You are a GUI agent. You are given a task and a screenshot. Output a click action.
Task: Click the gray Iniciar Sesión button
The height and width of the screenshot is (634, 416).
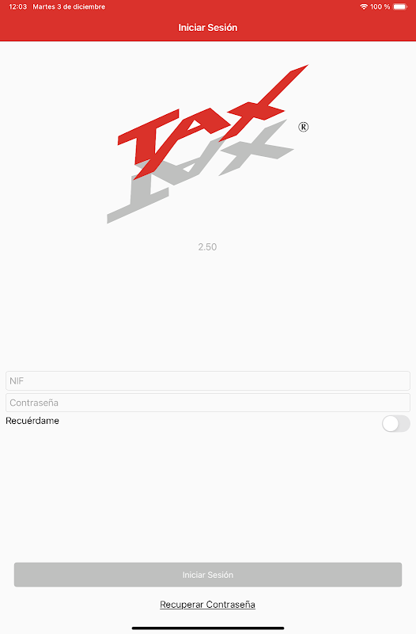click(x=208, y=575)
